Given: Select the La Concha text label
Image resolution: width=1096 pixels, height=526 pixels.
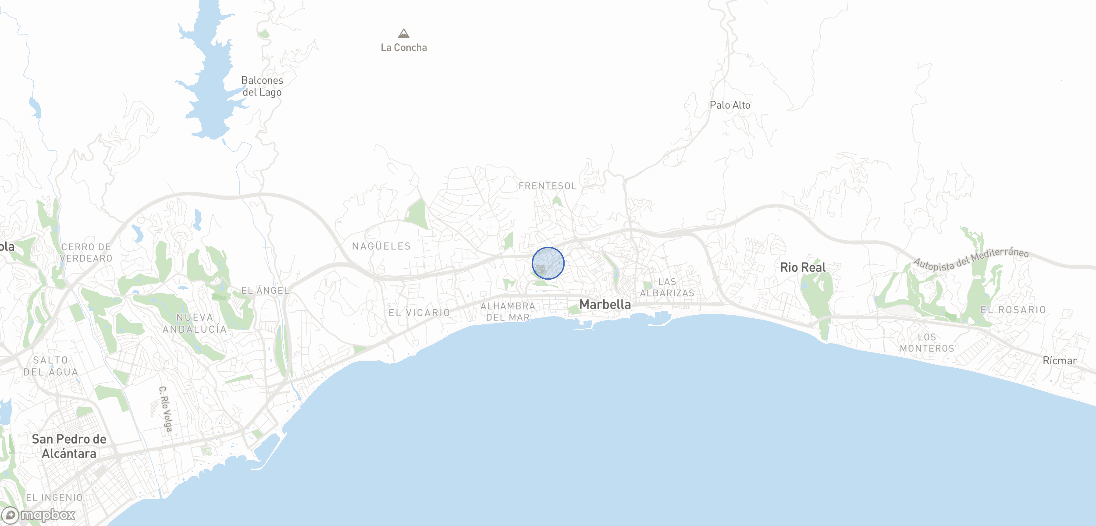Looking at the screenshot, I should [404, 47].
